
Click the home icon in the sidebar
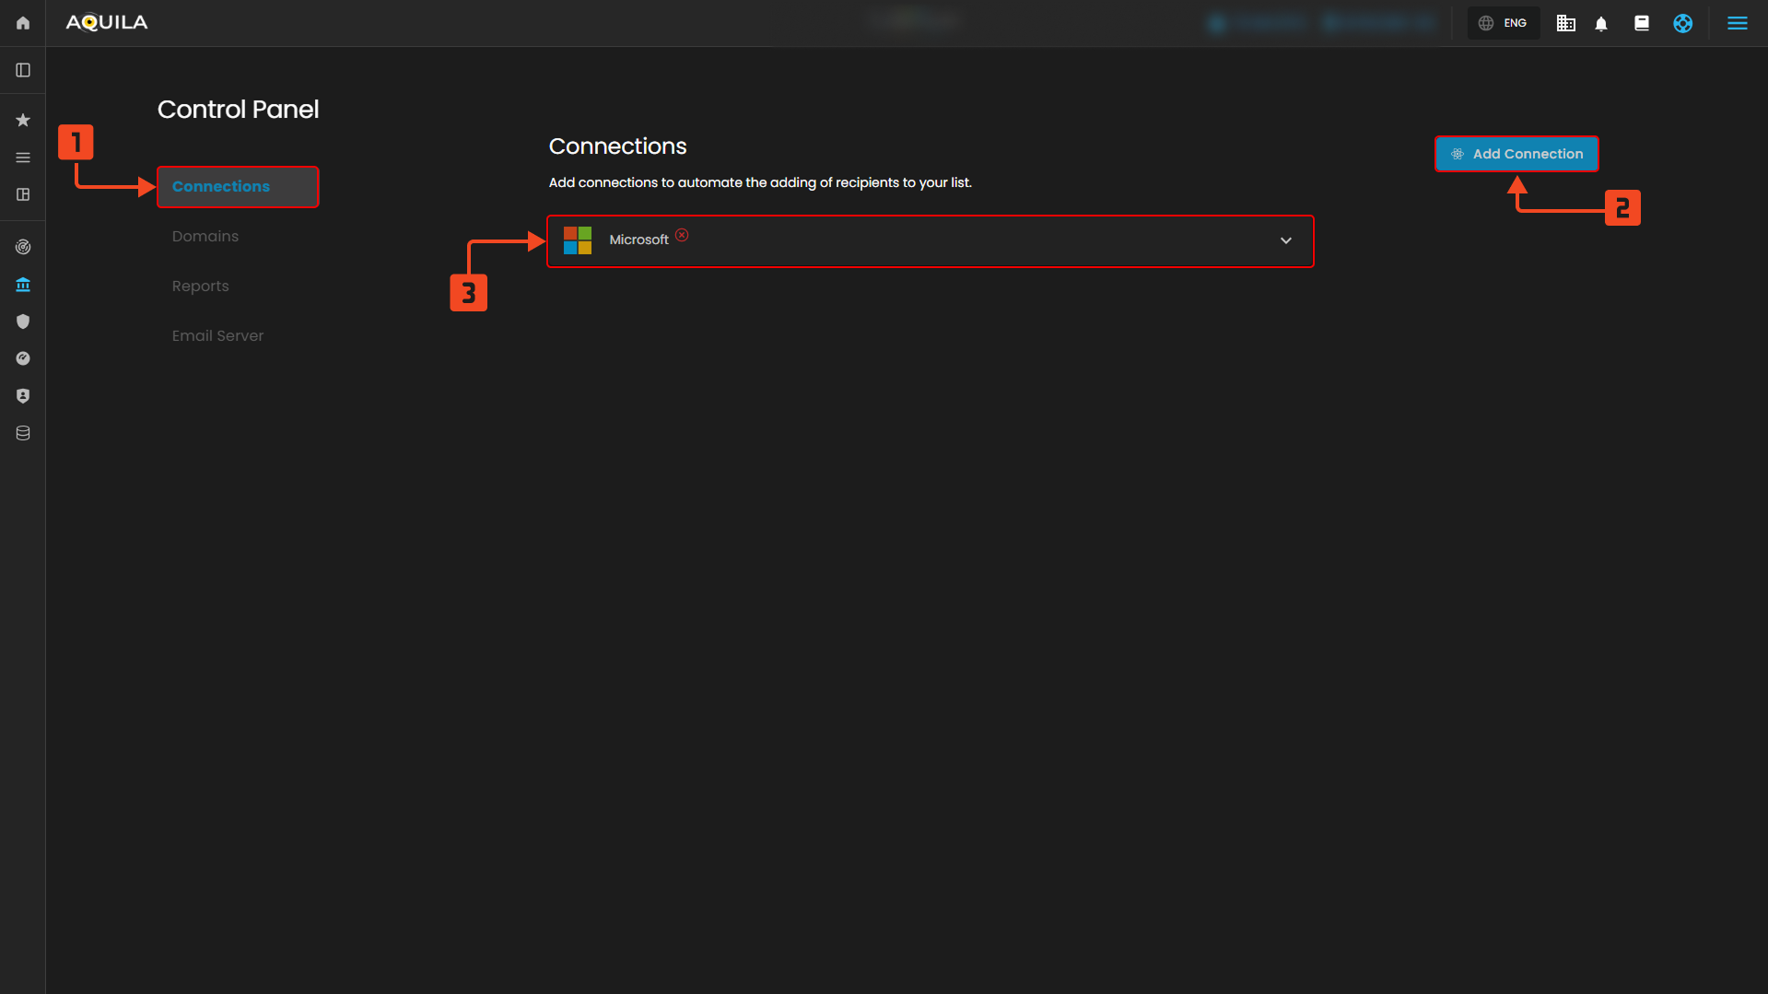(23, 23)
